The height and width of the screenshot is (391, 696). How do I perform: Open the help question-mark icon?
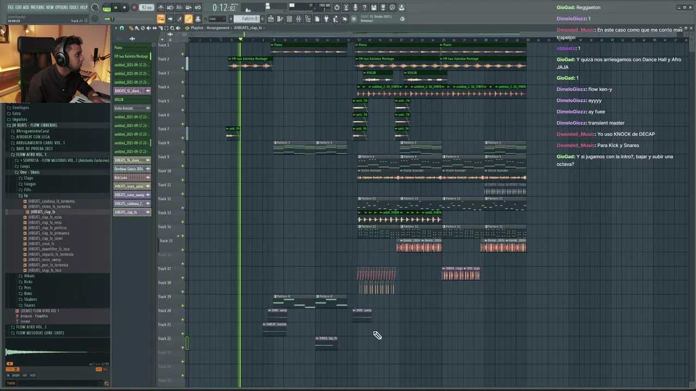[365, 8]
